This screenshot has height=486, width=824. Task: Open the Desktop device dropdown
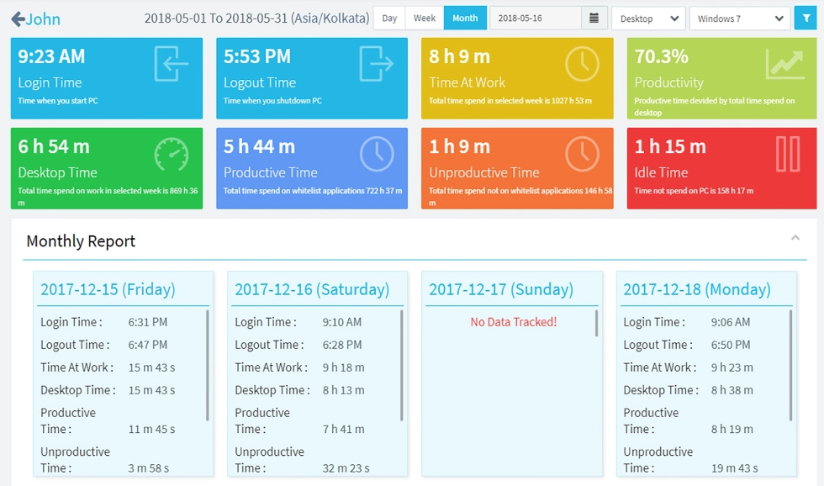point(647,18)
